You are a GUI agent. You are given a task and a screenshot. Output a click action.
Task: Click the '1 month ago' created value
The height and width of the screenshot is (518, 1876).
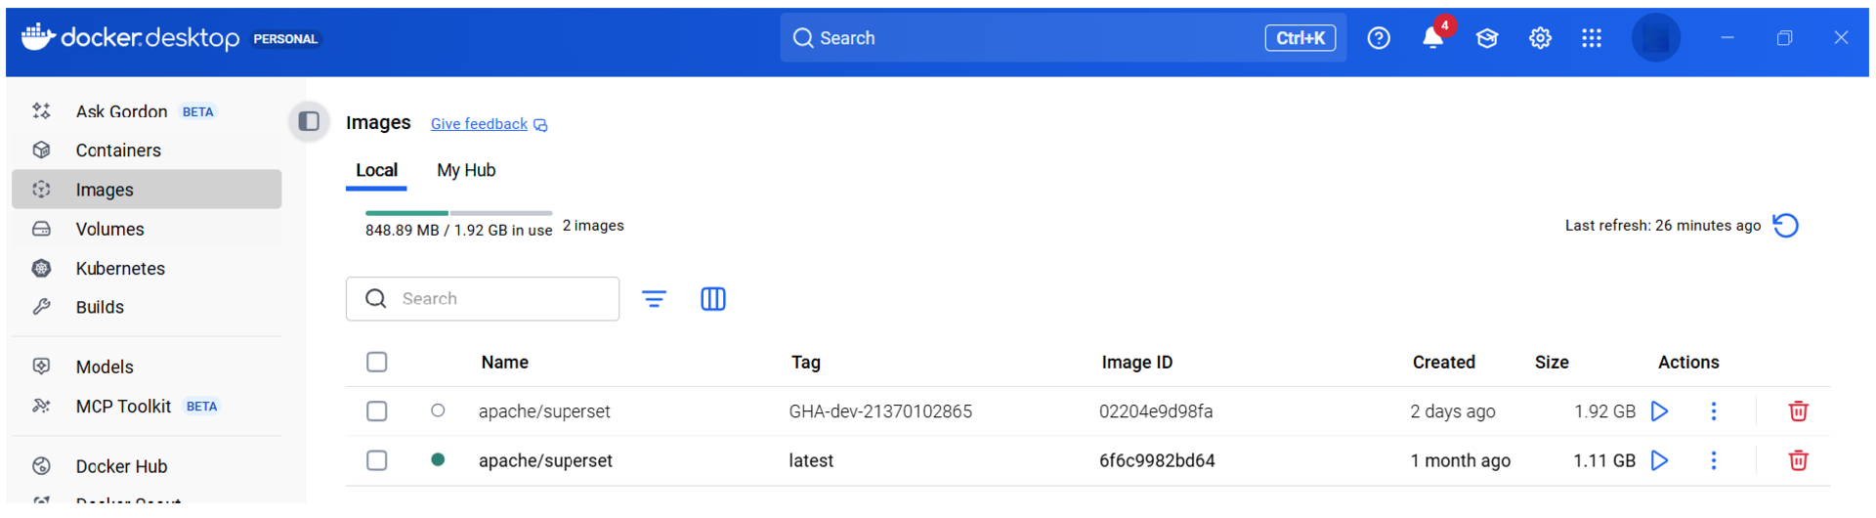point(1460,460)
